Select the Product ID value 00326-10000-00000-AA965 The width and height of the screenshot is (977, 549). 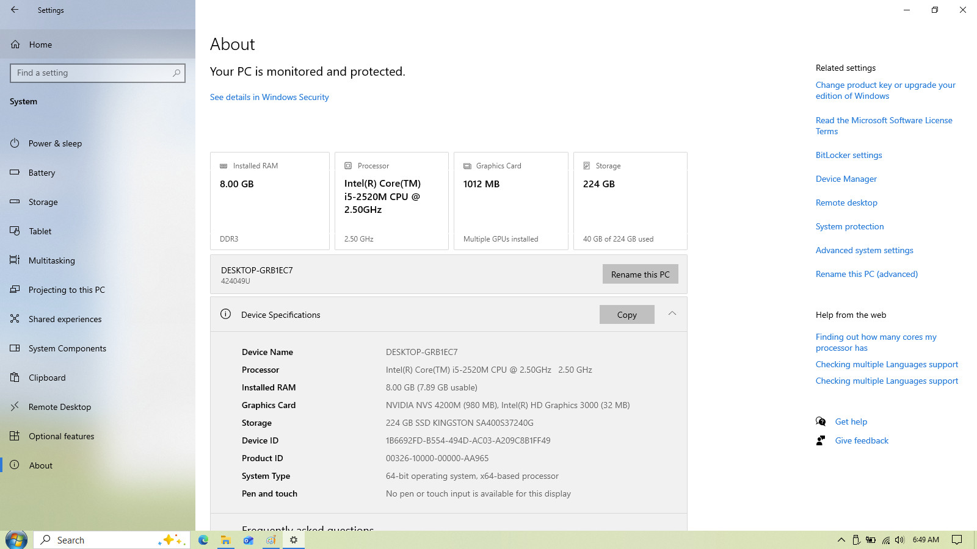[437, 458]
